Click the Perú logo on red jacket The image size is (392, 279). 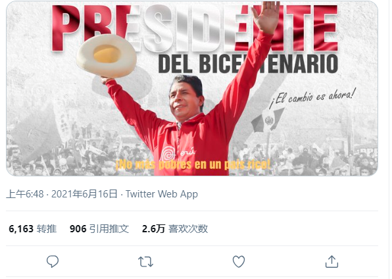pyautogui.click(x=177, y=153)
